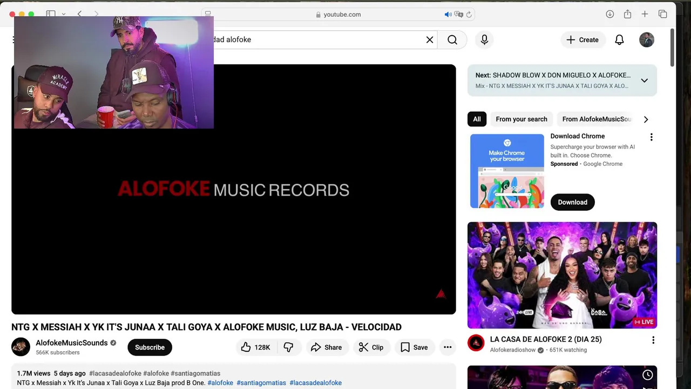Image resolution: width=691 pixels, height=389 pixels.
Task: Open LA CASA DE ALOFOKE 2 (DIA 25) title
Action: (x=546, y=339)
